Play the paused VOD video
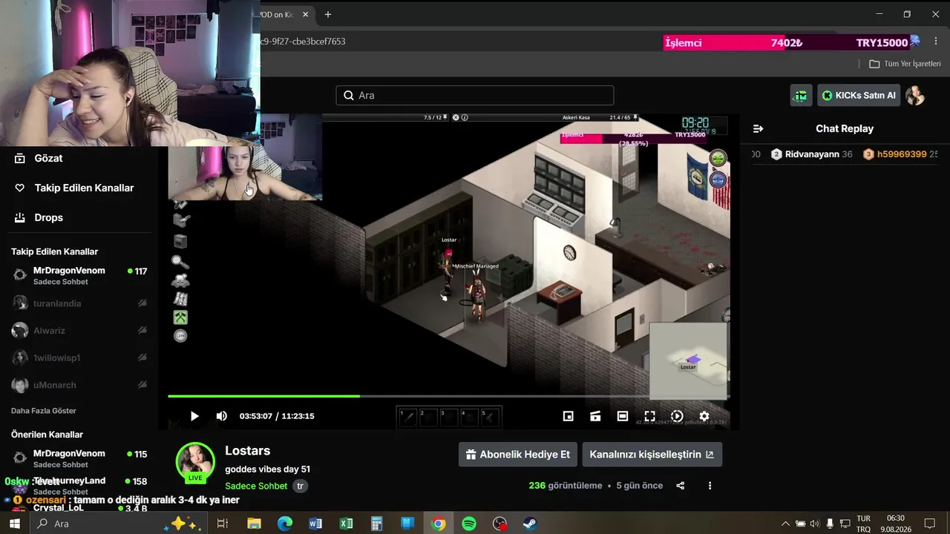Screen dimensions: 950x534 [x=194, y=416]
